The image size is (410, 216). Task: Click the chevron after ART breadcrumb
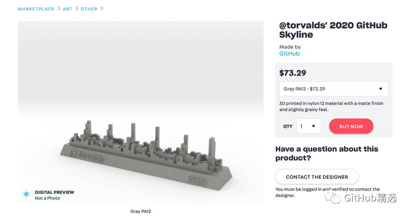tap(77, 9)
